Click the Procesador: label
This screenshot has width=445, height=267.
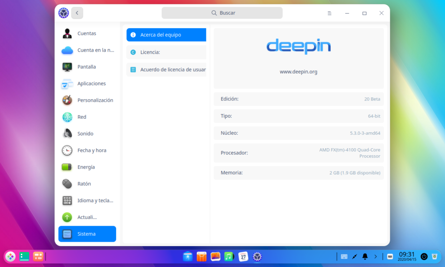234,153
